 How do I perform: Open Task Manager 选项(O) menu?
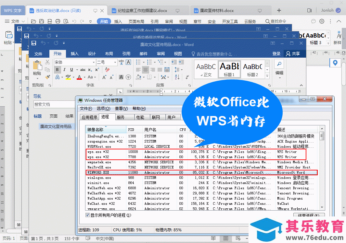pyautogui.click(x=103, y=109)
